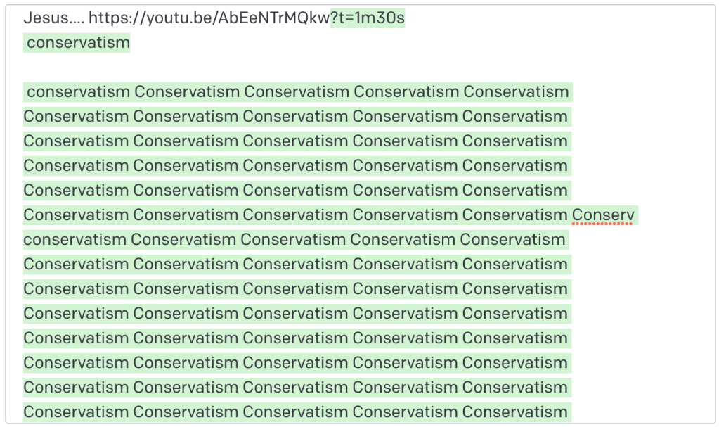Click the middle "Conservatism" on the bottom visible line
Viewport: 719px width, 427px height.
coord(295,412)
